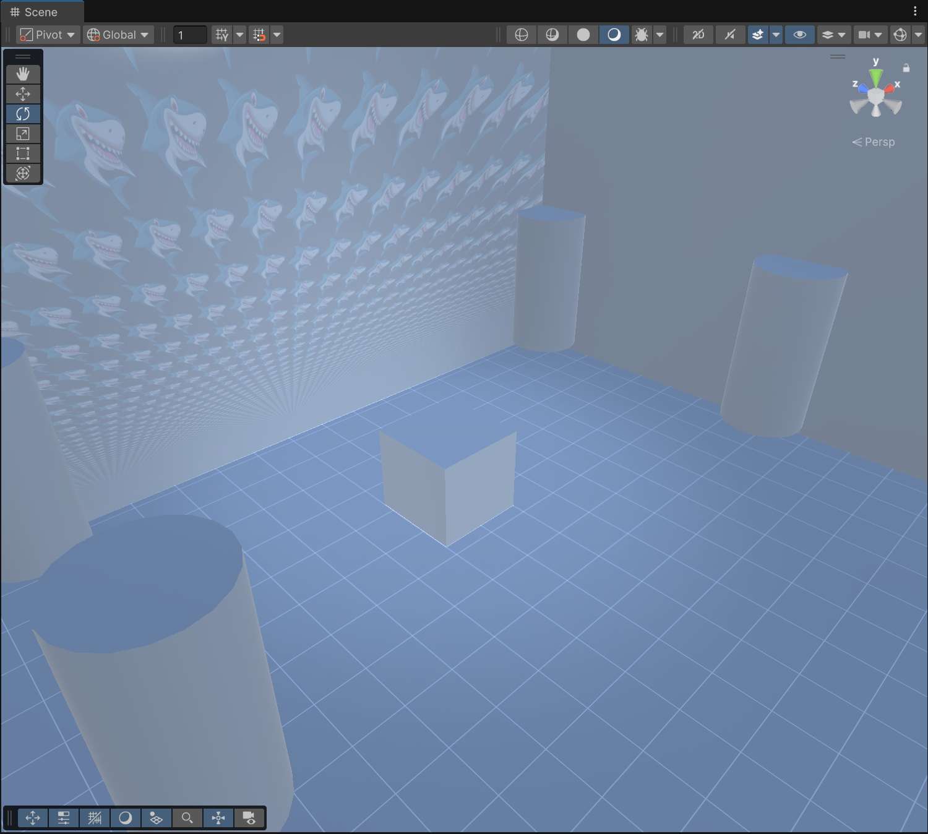Toggle the Search overlay magnifier button

click(x=187, y=818)
